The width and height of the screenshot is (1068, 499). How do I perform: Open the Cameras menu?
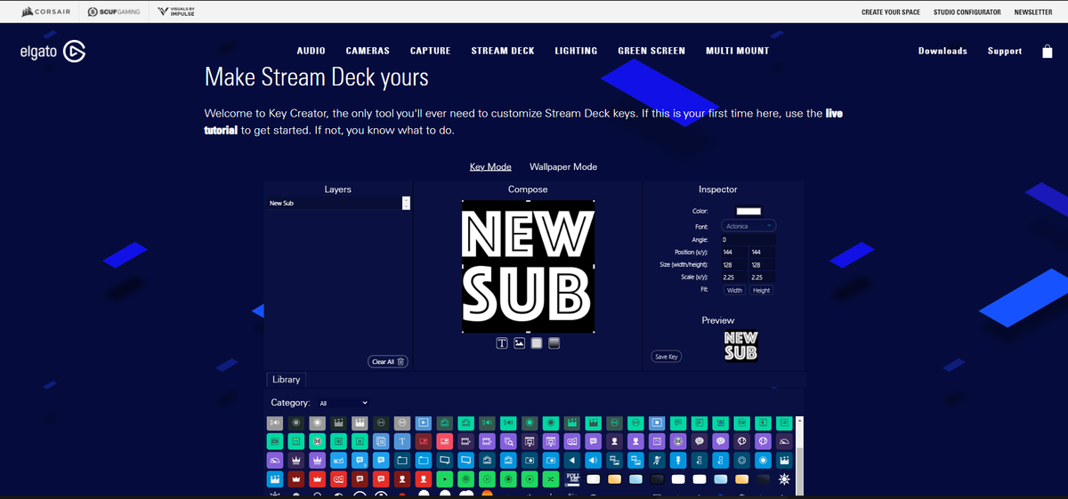click(368, 51)
